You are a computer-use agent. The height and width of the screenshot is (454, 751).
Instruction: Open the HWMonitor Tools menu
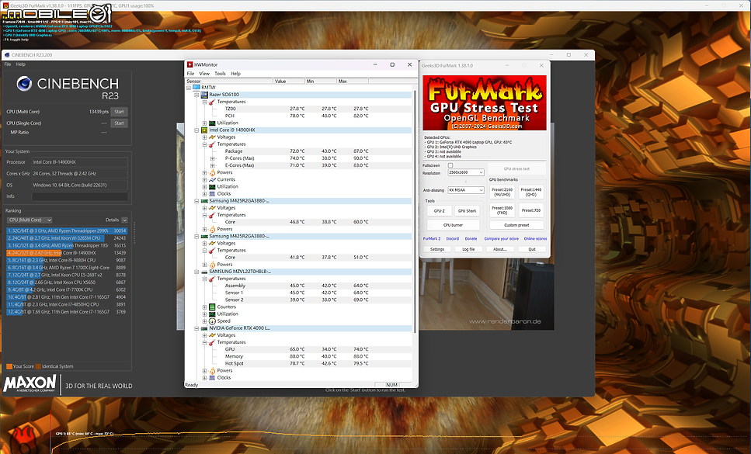click(221, 74)
